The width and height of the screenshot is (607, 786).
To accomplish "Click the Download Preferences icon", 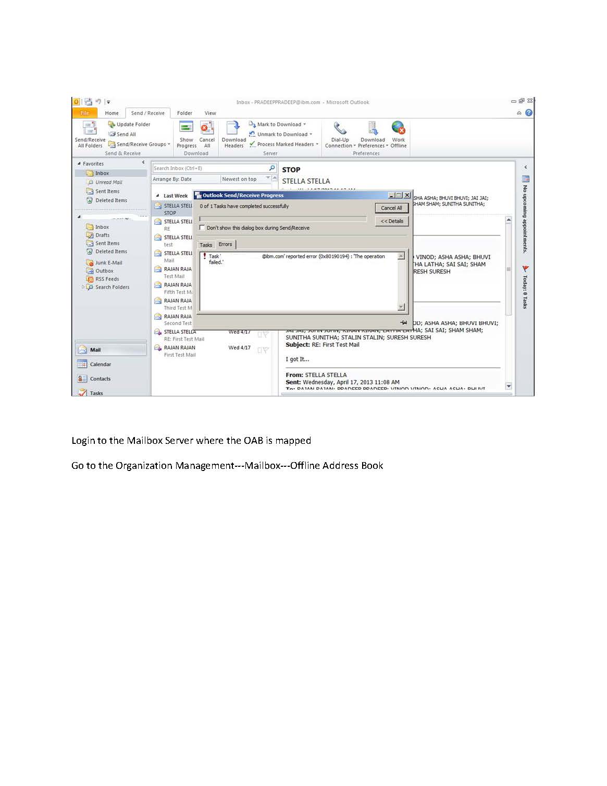I will [373, 128].
